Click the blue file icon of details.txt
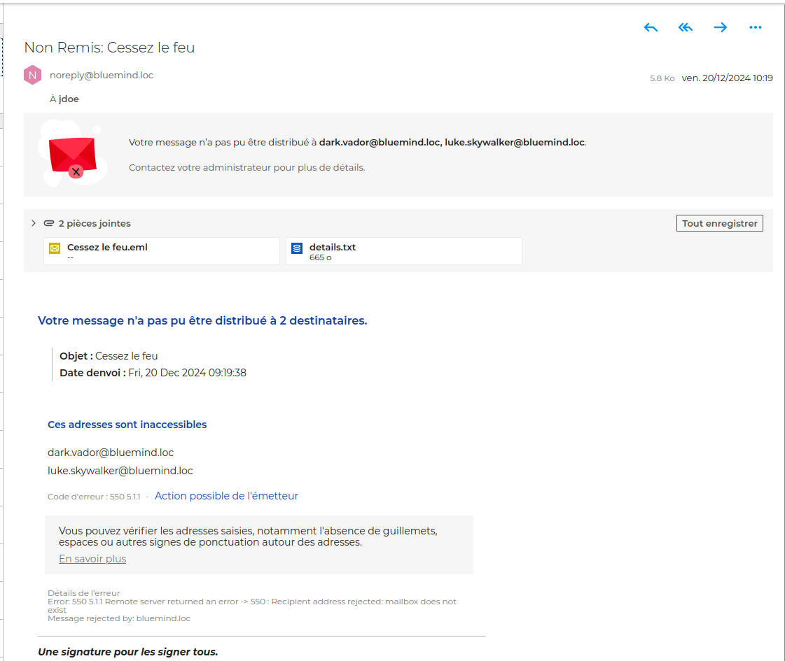This screenshot has width=785, height=661. coord(297,248)
